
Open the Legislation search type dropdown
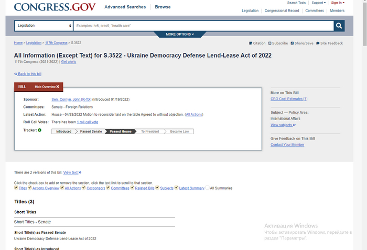coord(44,26)
